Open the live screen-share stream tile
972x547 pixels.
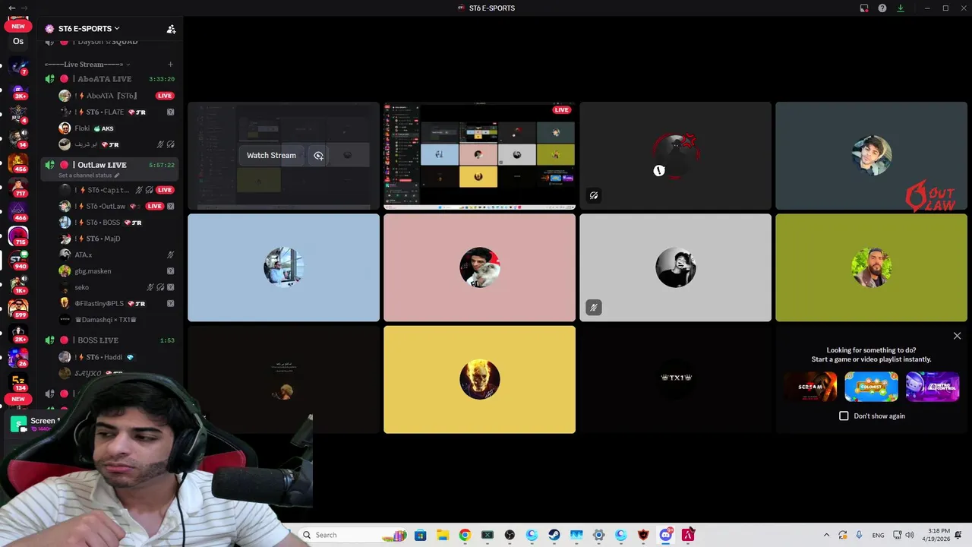coord(479,156)
